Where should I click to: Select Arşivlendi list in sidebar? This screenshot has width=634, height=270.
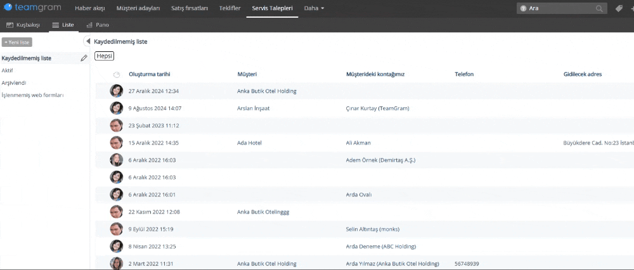pos(14,83)
